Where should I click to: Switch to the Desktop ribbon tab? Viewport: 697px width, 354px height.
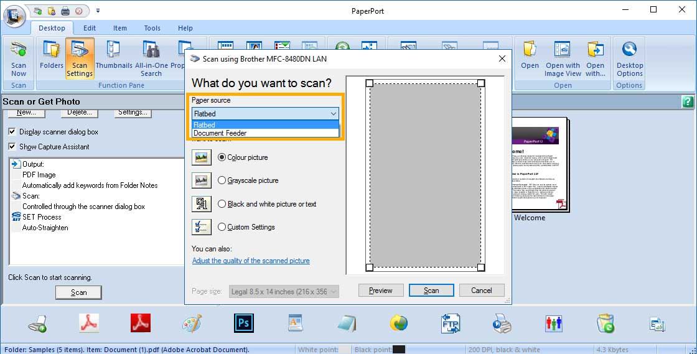click(52, 28)
